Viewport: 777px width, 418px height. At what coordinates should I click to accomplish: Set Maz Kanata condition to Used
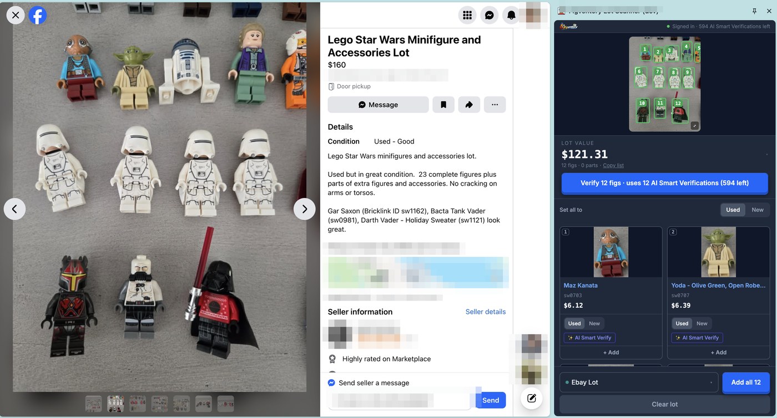tap(574, 323)
